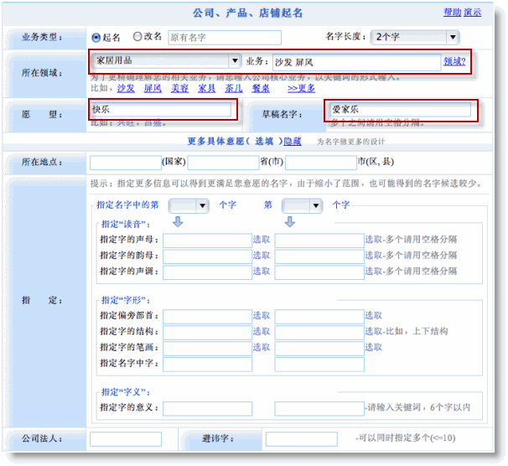Click 选取 next to first 偏旁部首 field

point(262,316)
